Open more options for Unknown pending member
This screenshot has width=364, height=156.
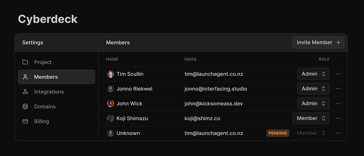click(x=339, y=133)
